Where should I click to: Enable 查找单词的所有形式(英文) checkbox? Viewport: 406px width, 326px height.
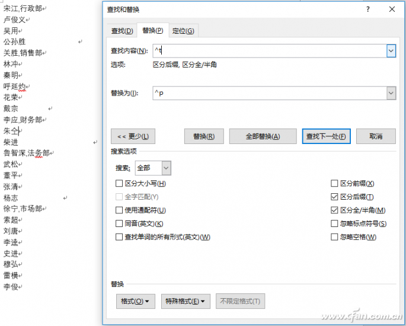[119, 237]
